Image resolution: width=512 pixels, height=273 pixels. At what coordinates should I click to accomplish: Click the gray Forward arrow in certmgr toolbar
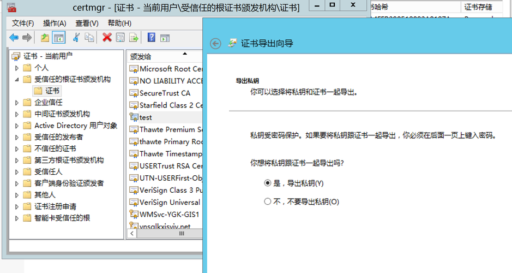27,38
